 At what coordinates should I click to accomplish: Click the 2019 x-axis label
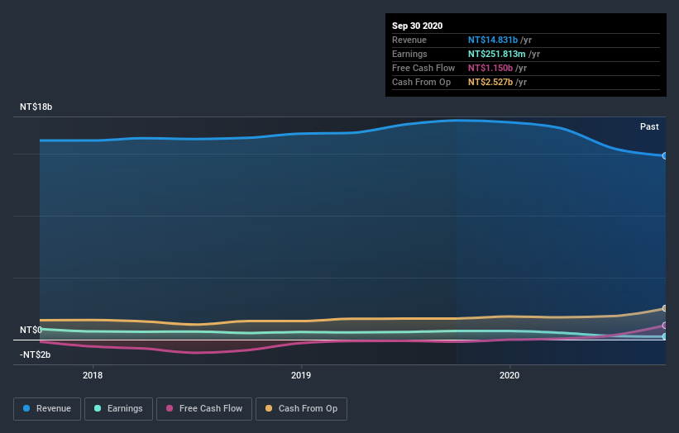[x=301, y=375]
